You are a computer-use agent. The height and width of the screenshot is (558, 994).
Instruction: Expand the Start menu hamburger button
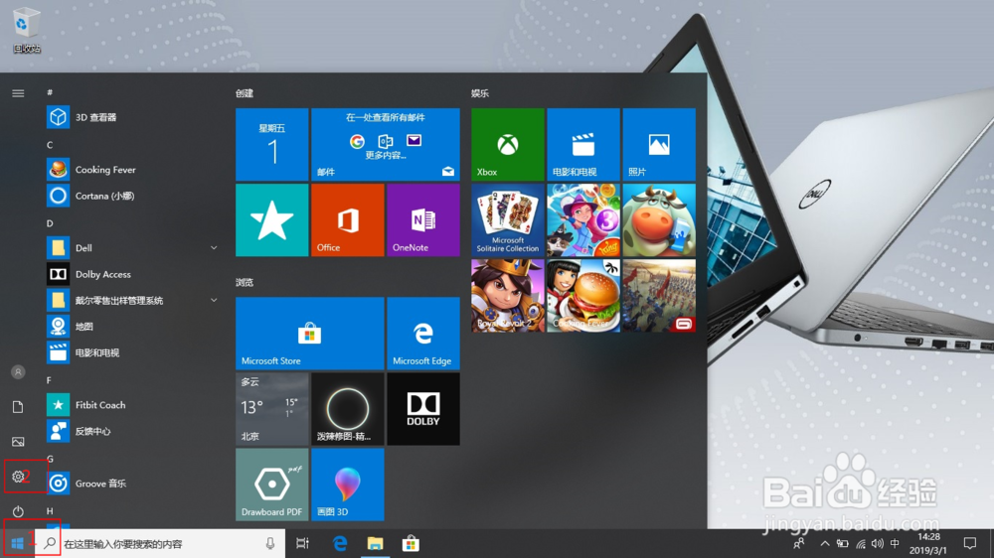(x=18, y=93)
